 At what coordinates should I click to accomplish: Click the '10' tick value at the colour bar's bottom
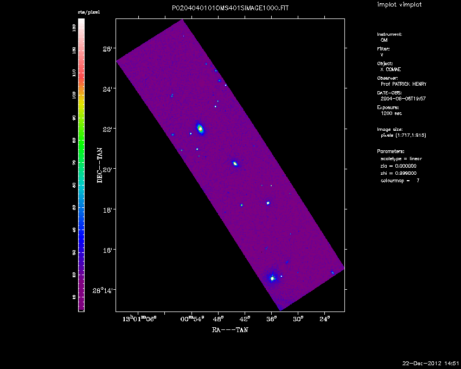pos(74,297)
